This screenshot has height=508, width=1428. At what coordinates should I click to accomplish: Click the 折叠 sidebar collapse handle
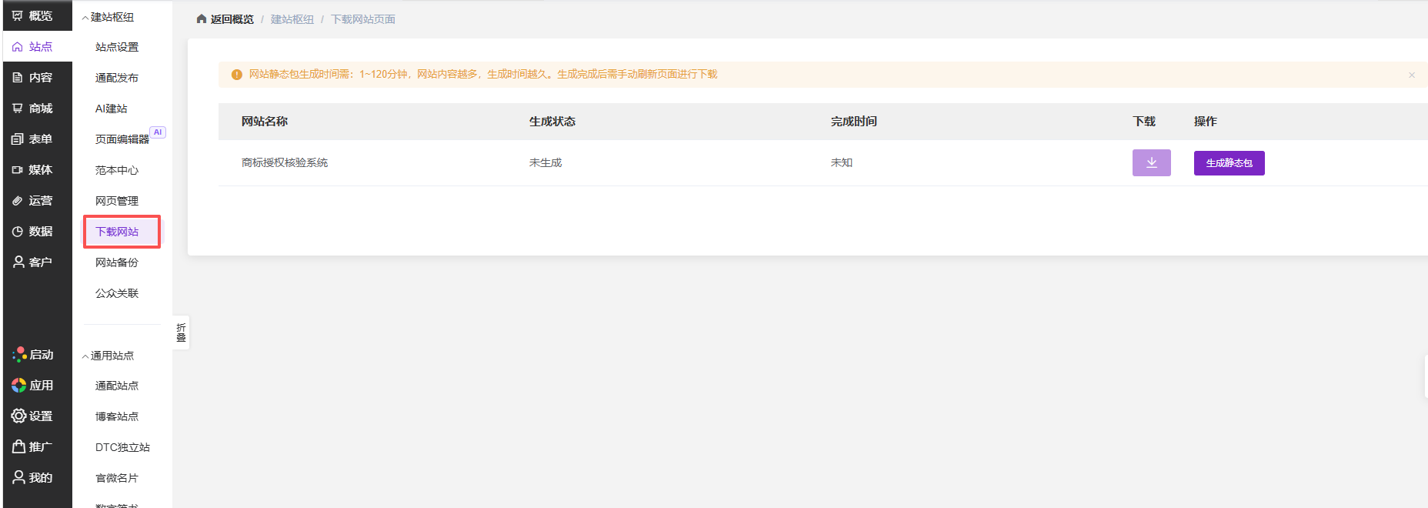[x=181, y=333]
